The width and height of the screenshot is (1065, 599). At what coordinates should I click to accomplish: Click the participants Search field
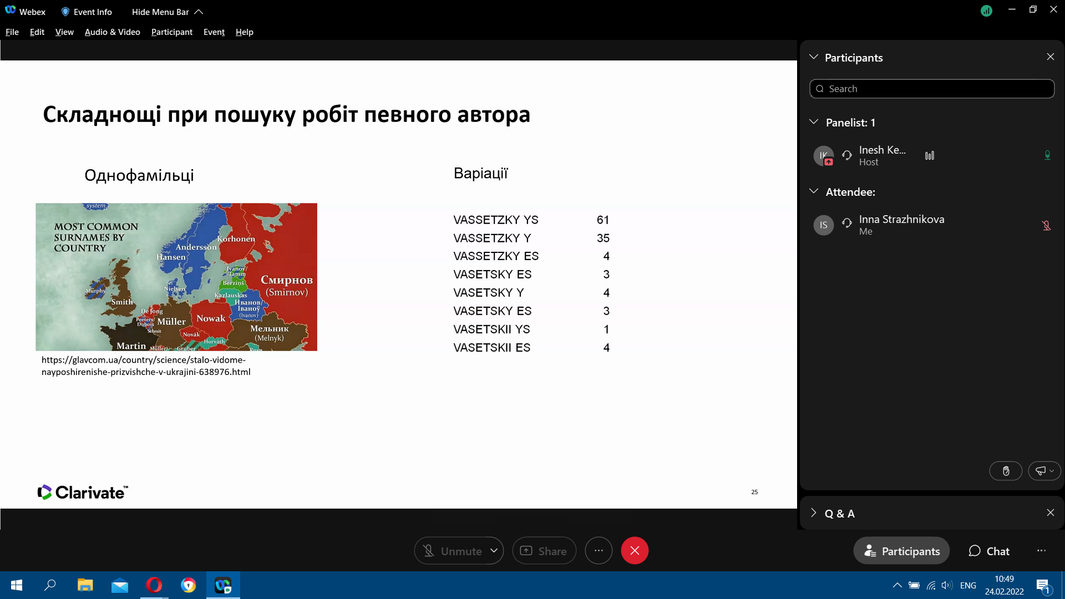(932, 89)
